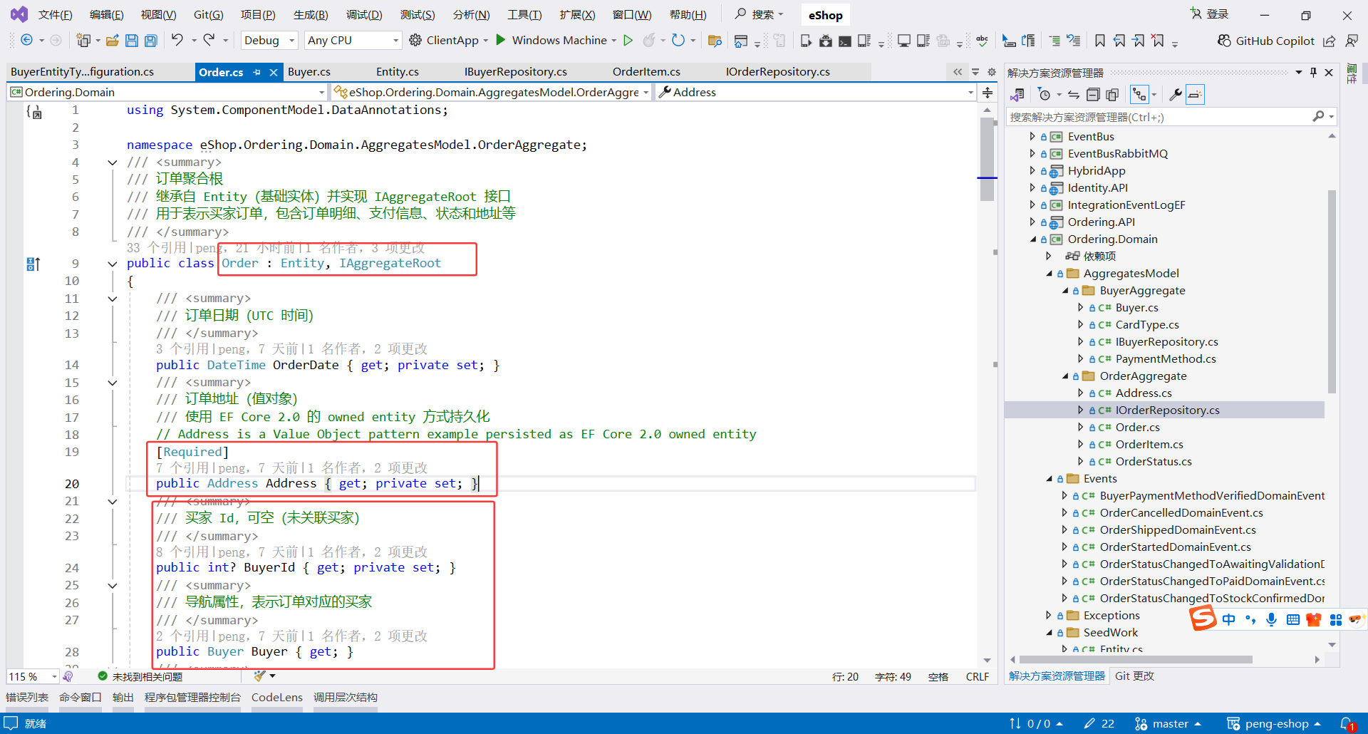Viewport: 1368px width, 734px height.
Task: Click the editor tab settings gear icon
Action: (x=991, y=72)
